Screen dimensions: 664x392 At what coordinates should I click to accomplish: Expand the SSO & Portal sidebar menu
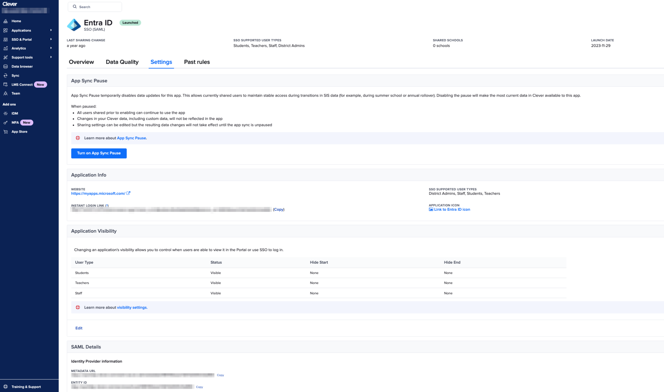[x=21, y=39]
